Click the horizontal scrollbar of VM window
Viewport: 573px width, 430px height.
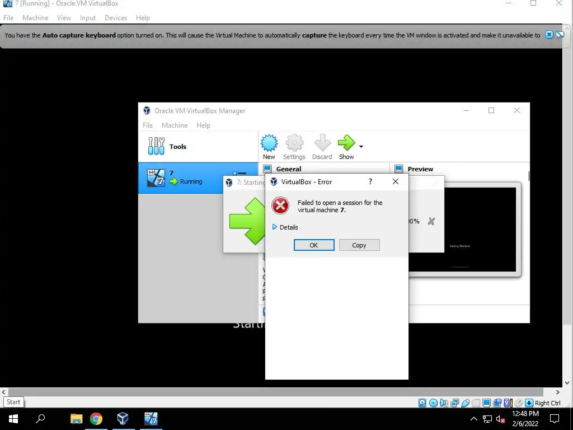click(275, 391)
